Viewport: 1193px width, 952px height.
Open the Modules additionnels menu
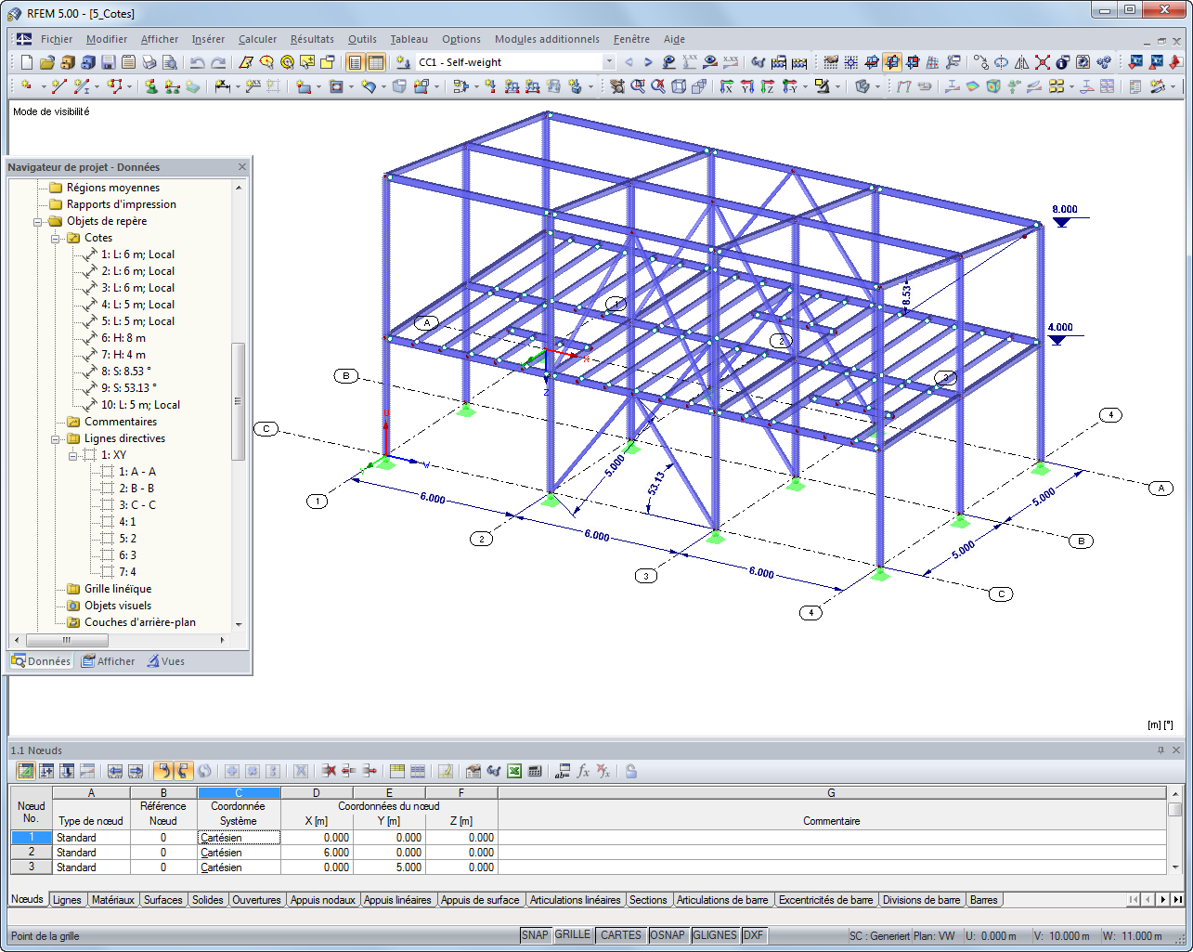[x=547, y=39]
